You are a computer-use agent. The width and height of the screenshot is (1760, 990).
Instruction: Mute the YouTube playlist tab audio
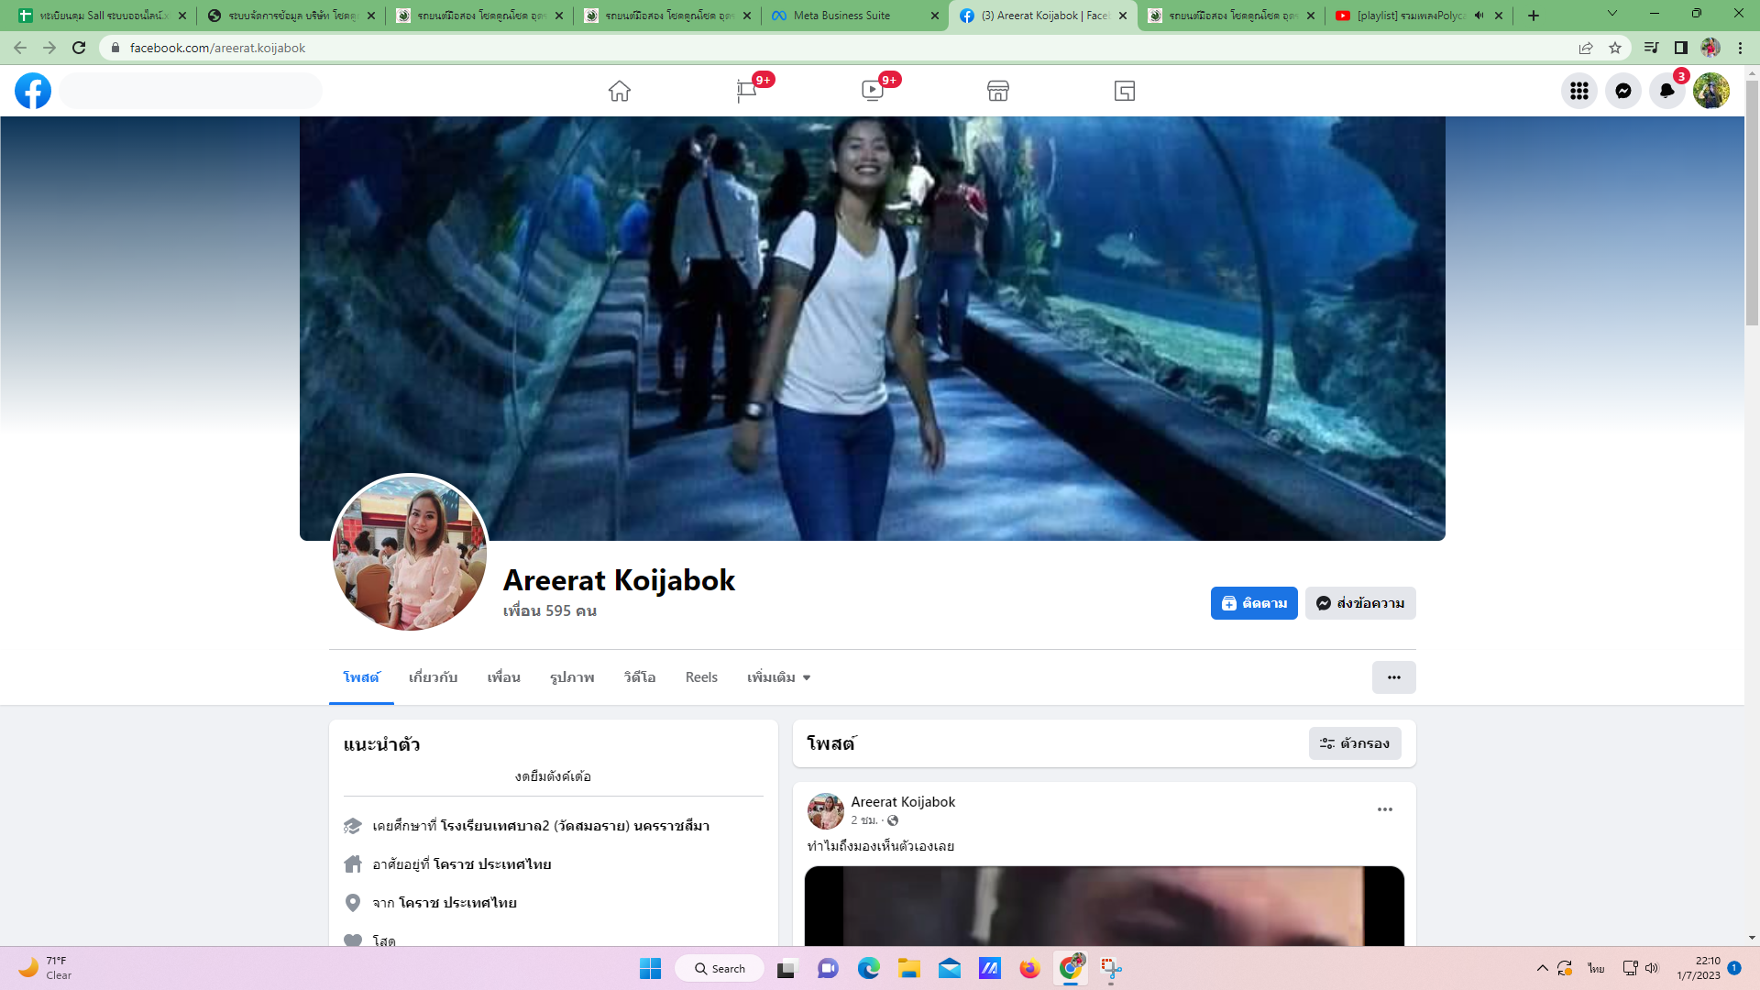coord(1479,16)
